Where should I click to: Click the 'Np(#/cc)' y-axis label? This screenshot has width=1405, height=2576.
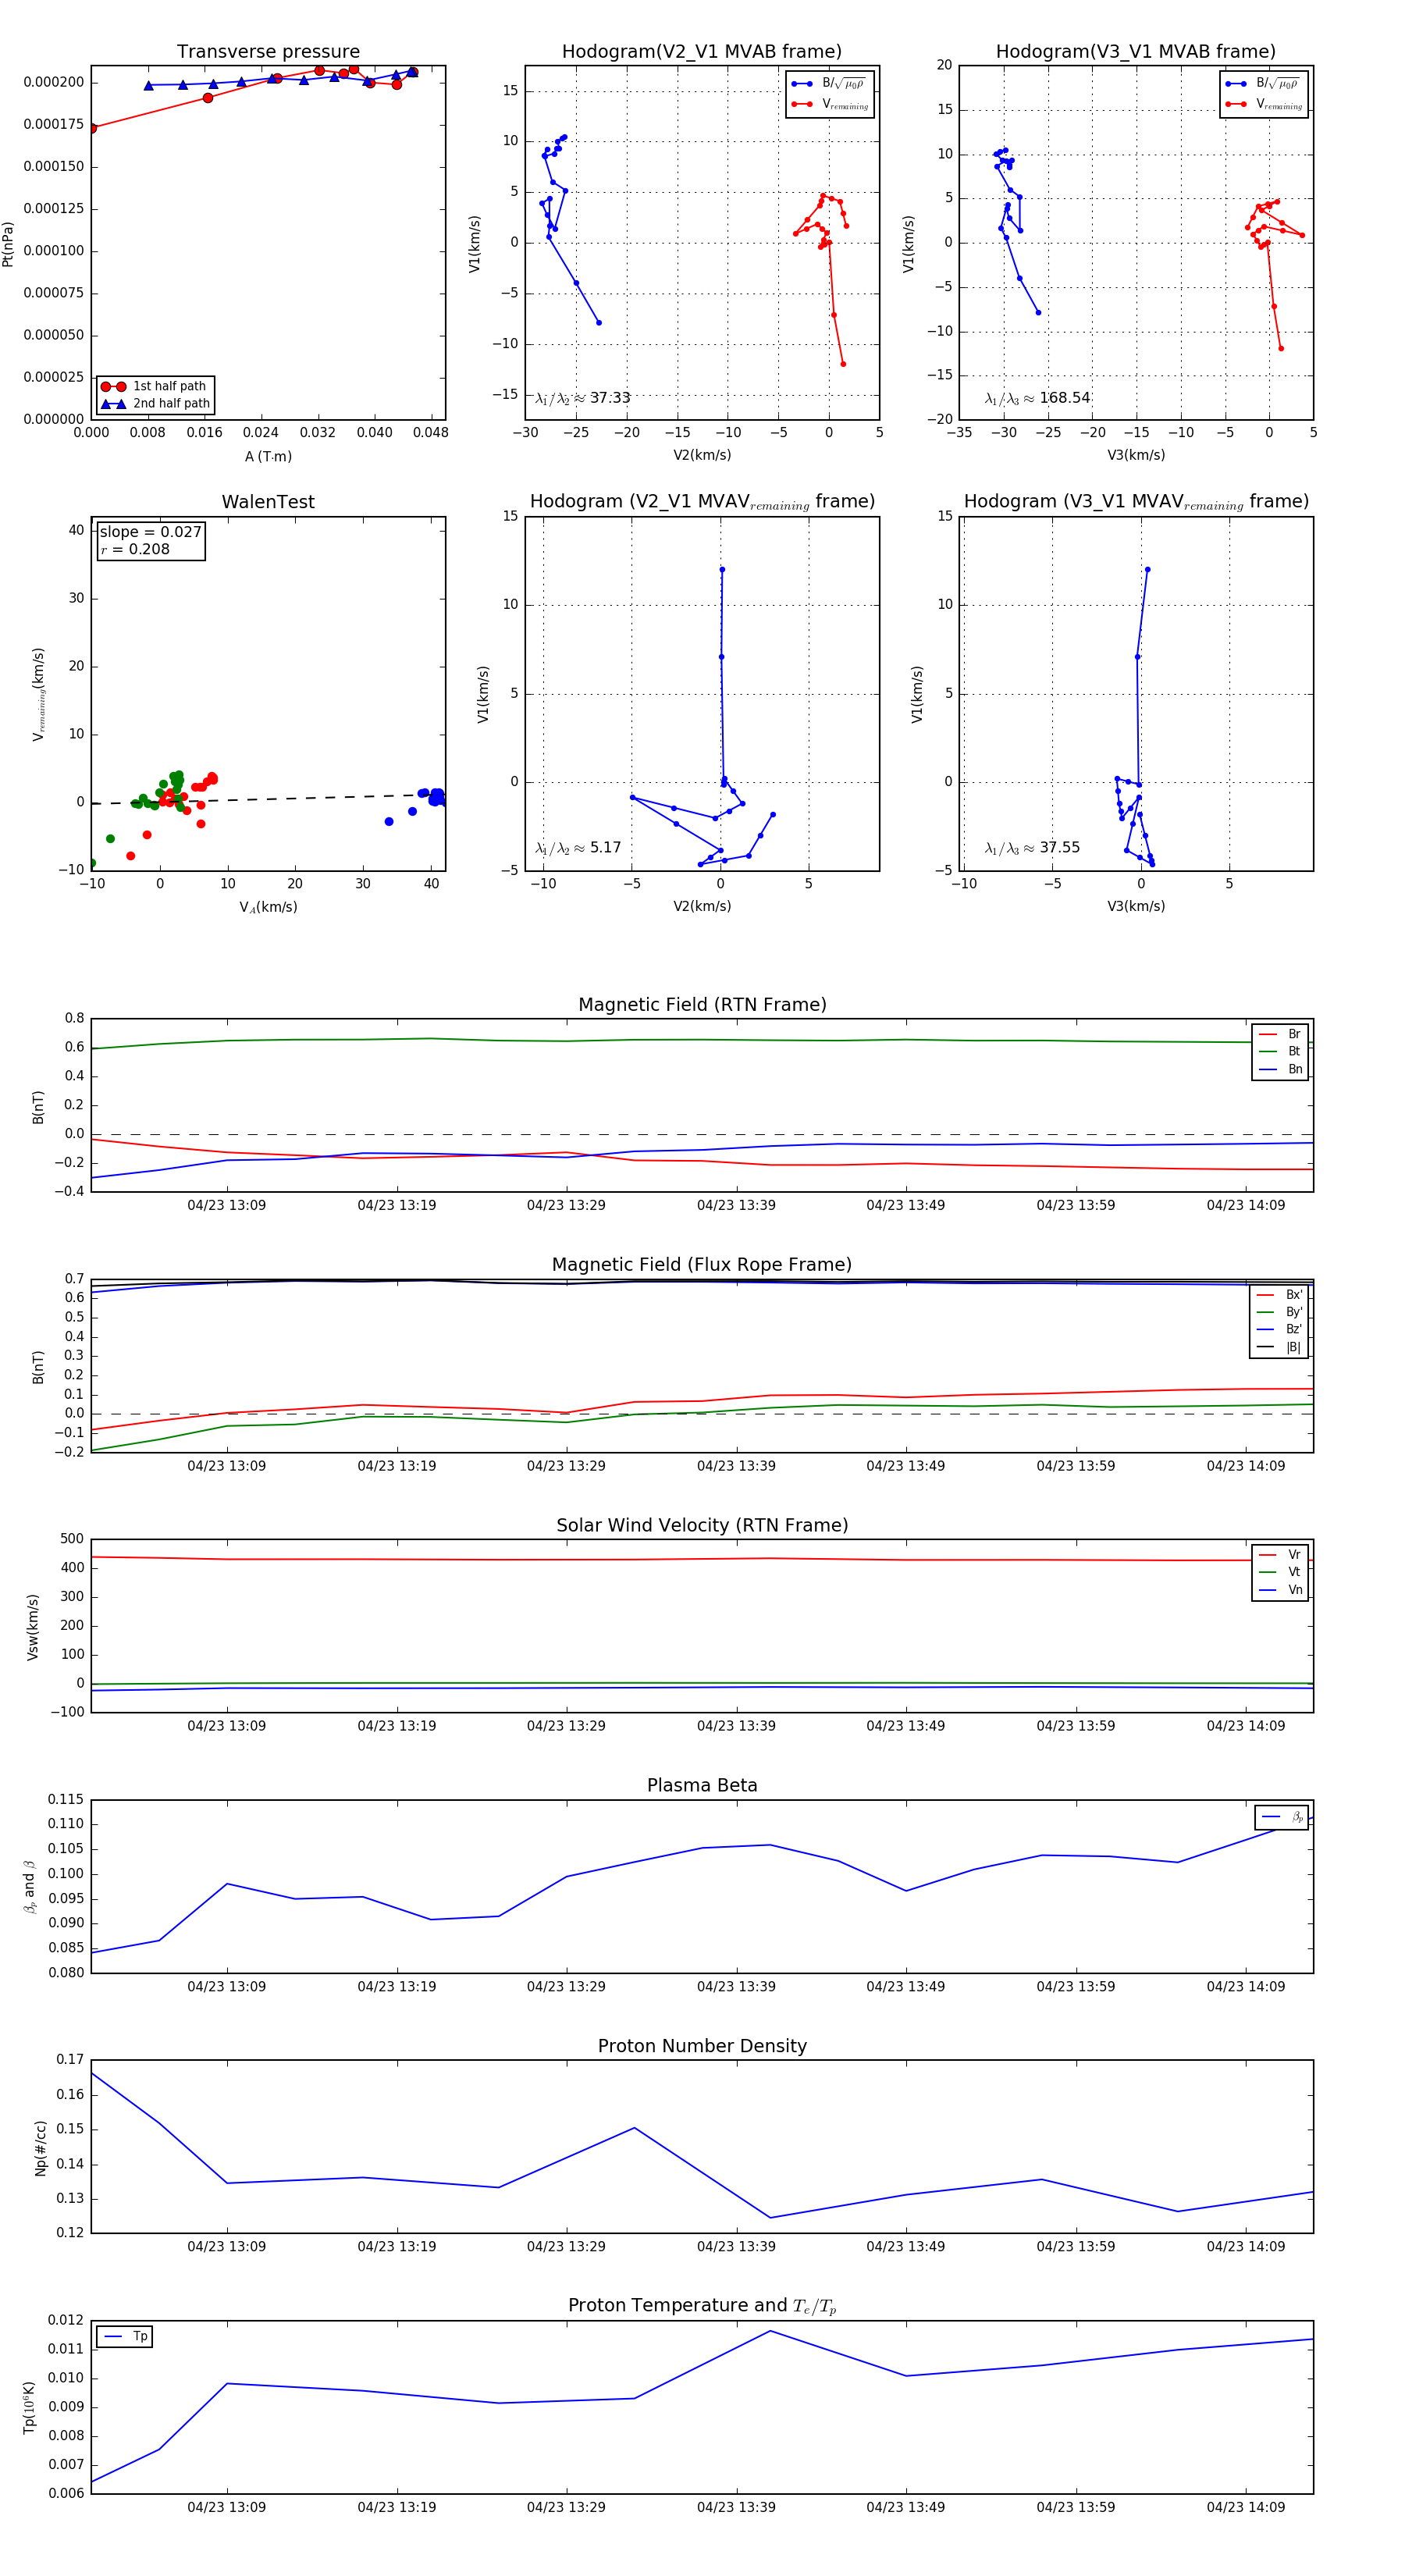tap(40, 2147)
